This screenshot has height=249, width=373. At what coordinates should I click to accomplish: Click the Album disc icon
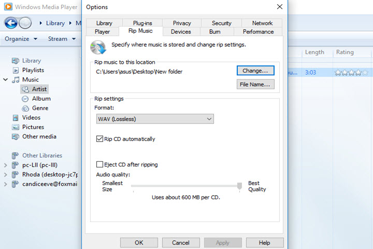click(x=25, y=99)
